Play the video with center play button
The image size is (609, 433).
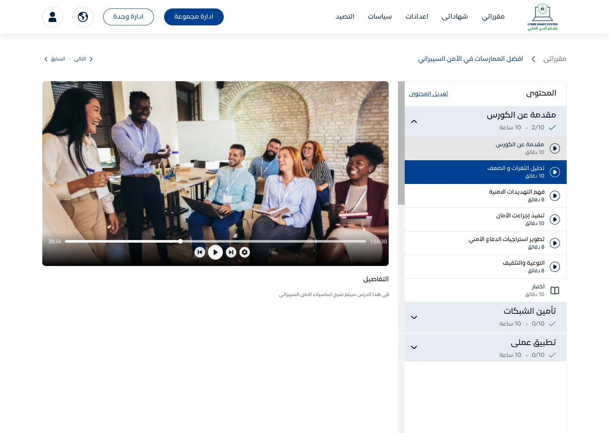(x=215, y=252)
